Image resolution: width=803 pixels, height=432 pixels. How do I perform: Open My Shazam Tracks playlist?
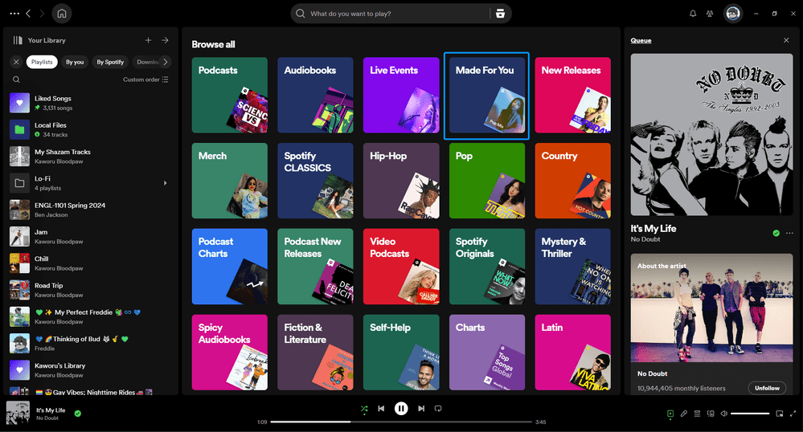(x=91, y=156)
